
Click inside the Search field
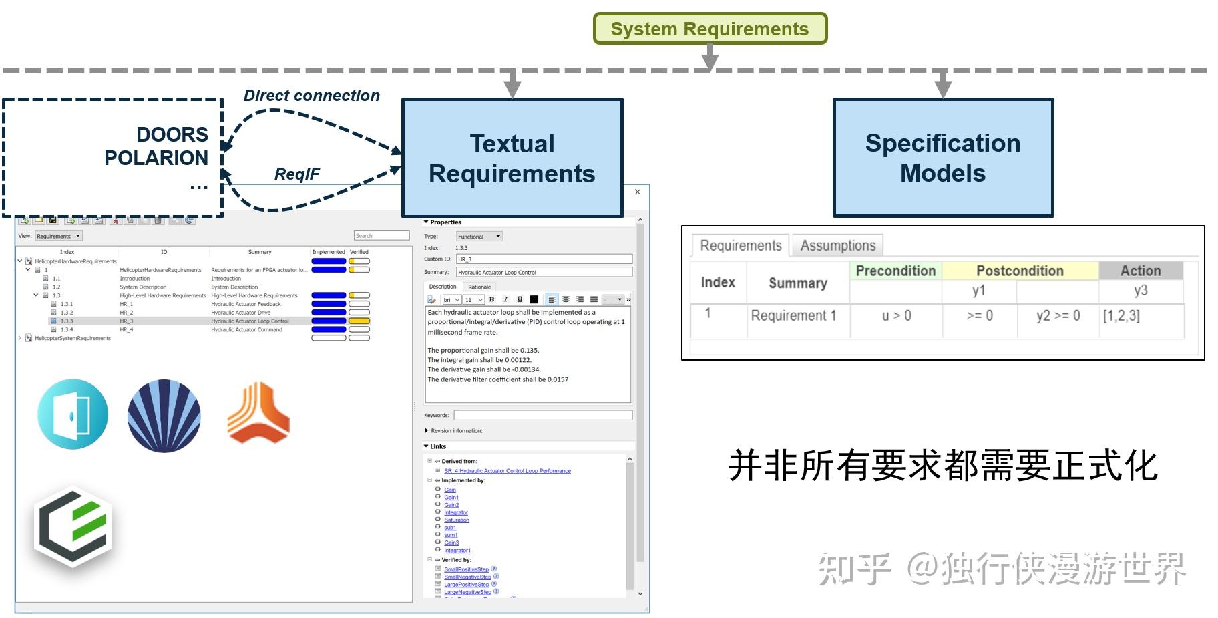[382, 235]
